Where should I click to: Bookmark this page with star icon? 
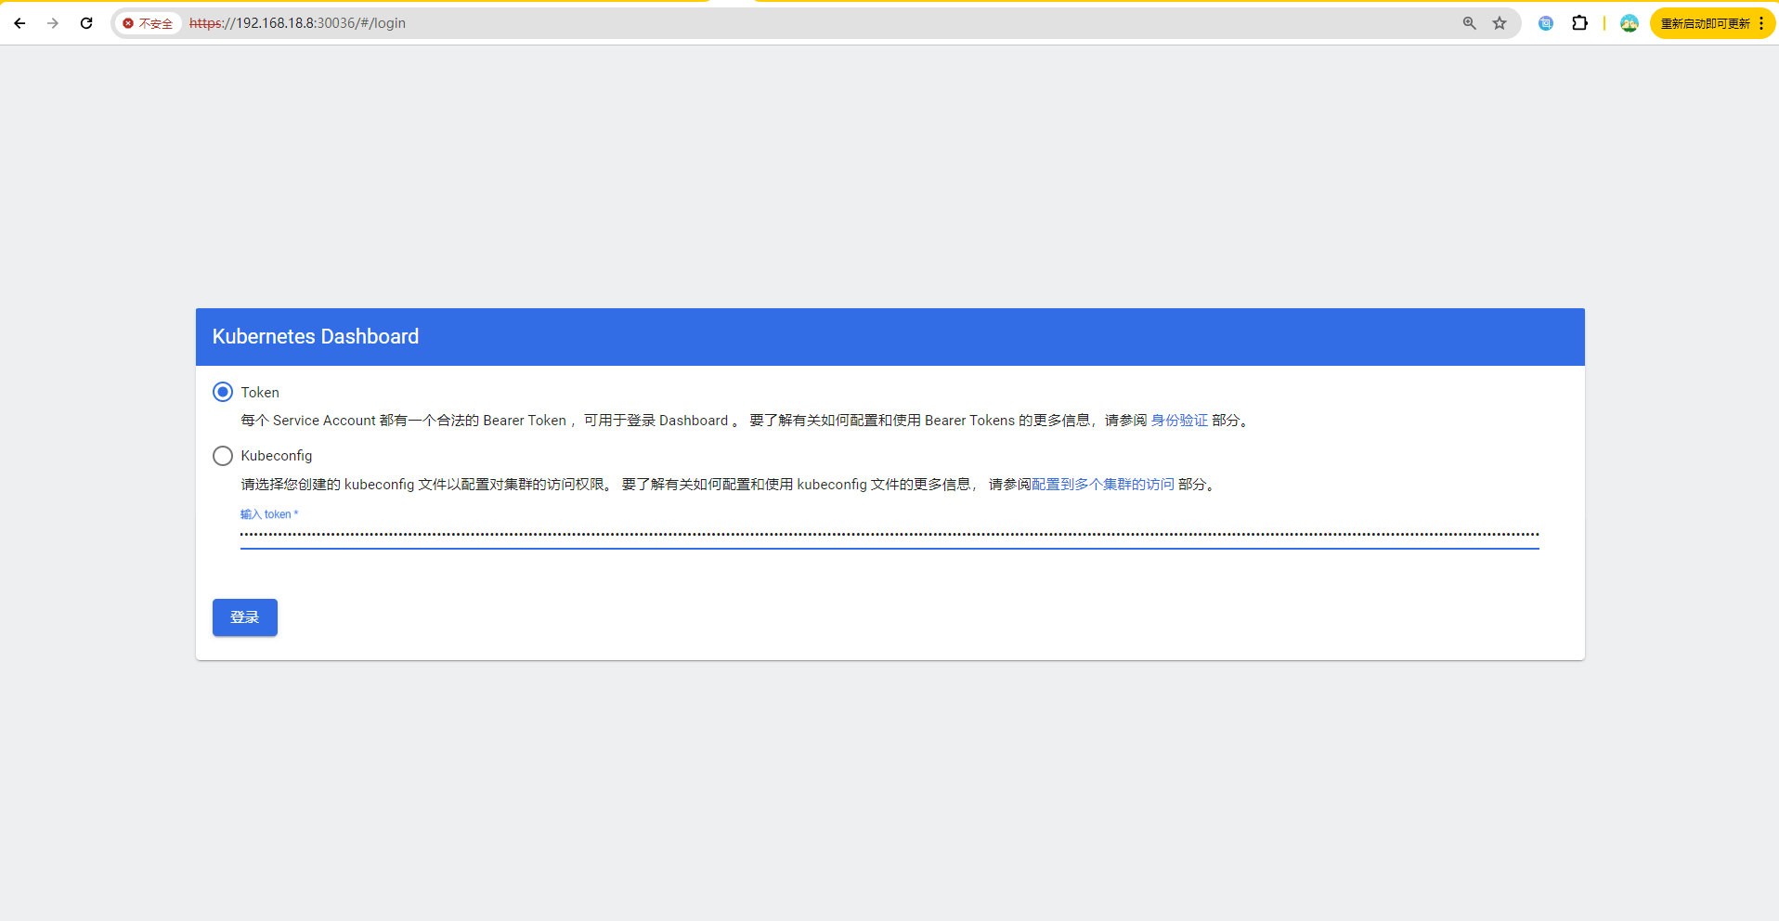pyautogui.click(x=1500, y=23)
